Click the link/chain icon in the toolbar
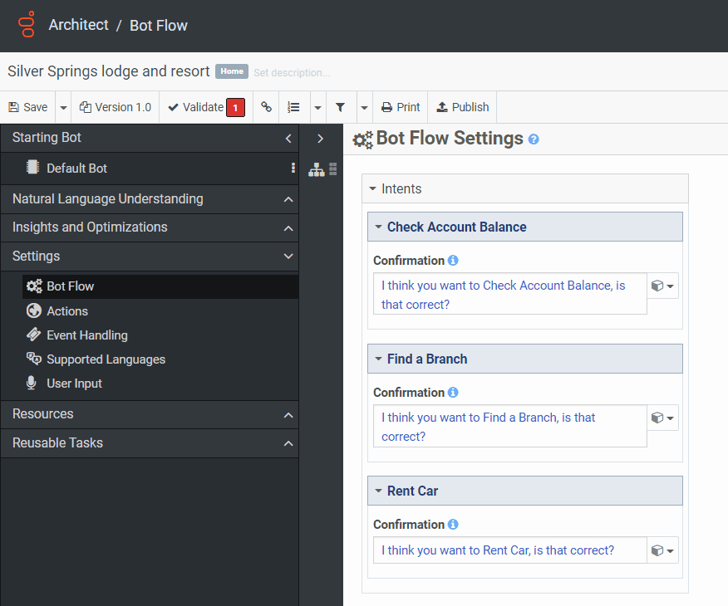The height and width of the screenshot is (606, 728). (266, 107)
